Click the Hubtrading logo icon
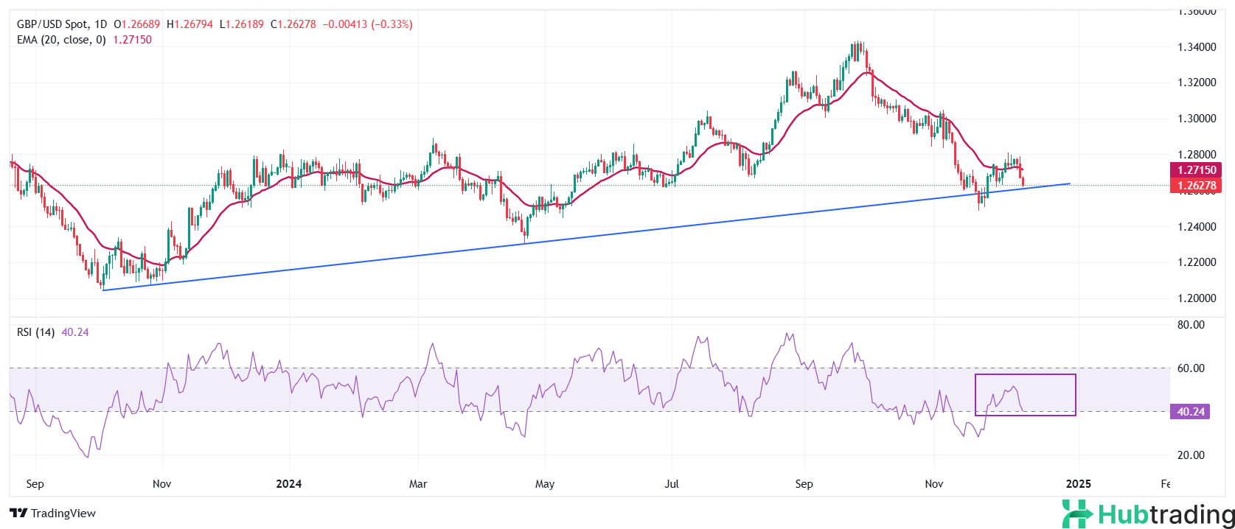Viewport: 1235px width, 529px height. (x=1077, y=514)
